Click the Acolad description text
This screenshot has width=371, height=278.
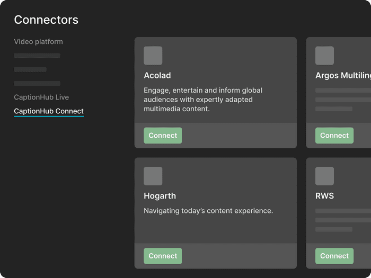[203, 100]
